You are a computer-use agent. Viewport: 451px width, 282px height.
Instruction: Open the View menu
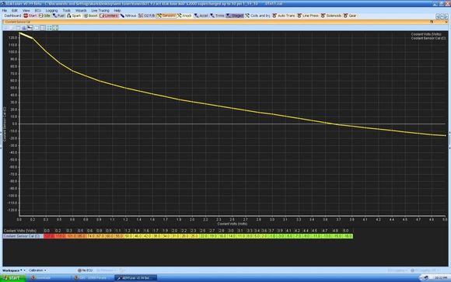click(26, 10)
